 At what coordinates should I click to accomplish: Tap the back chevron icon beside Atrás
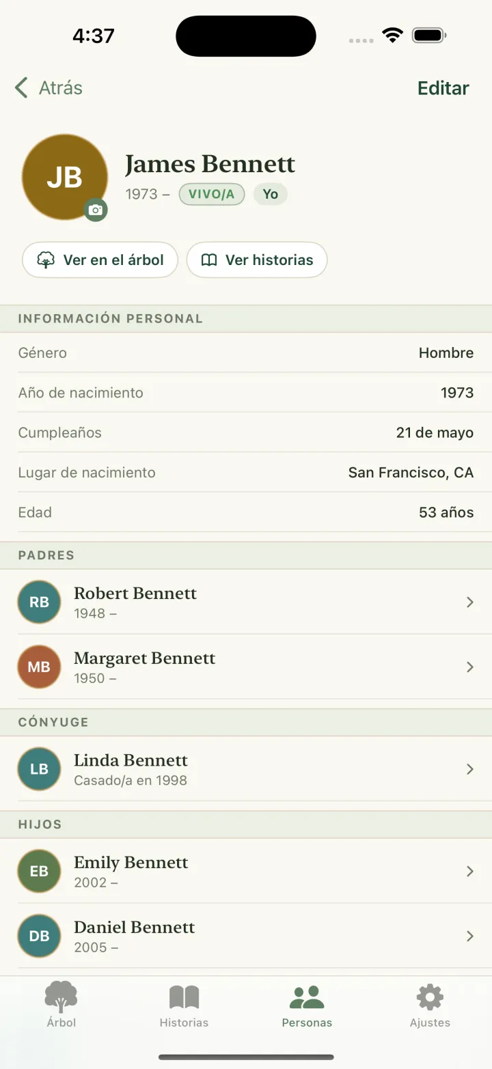tap(22, 88)
